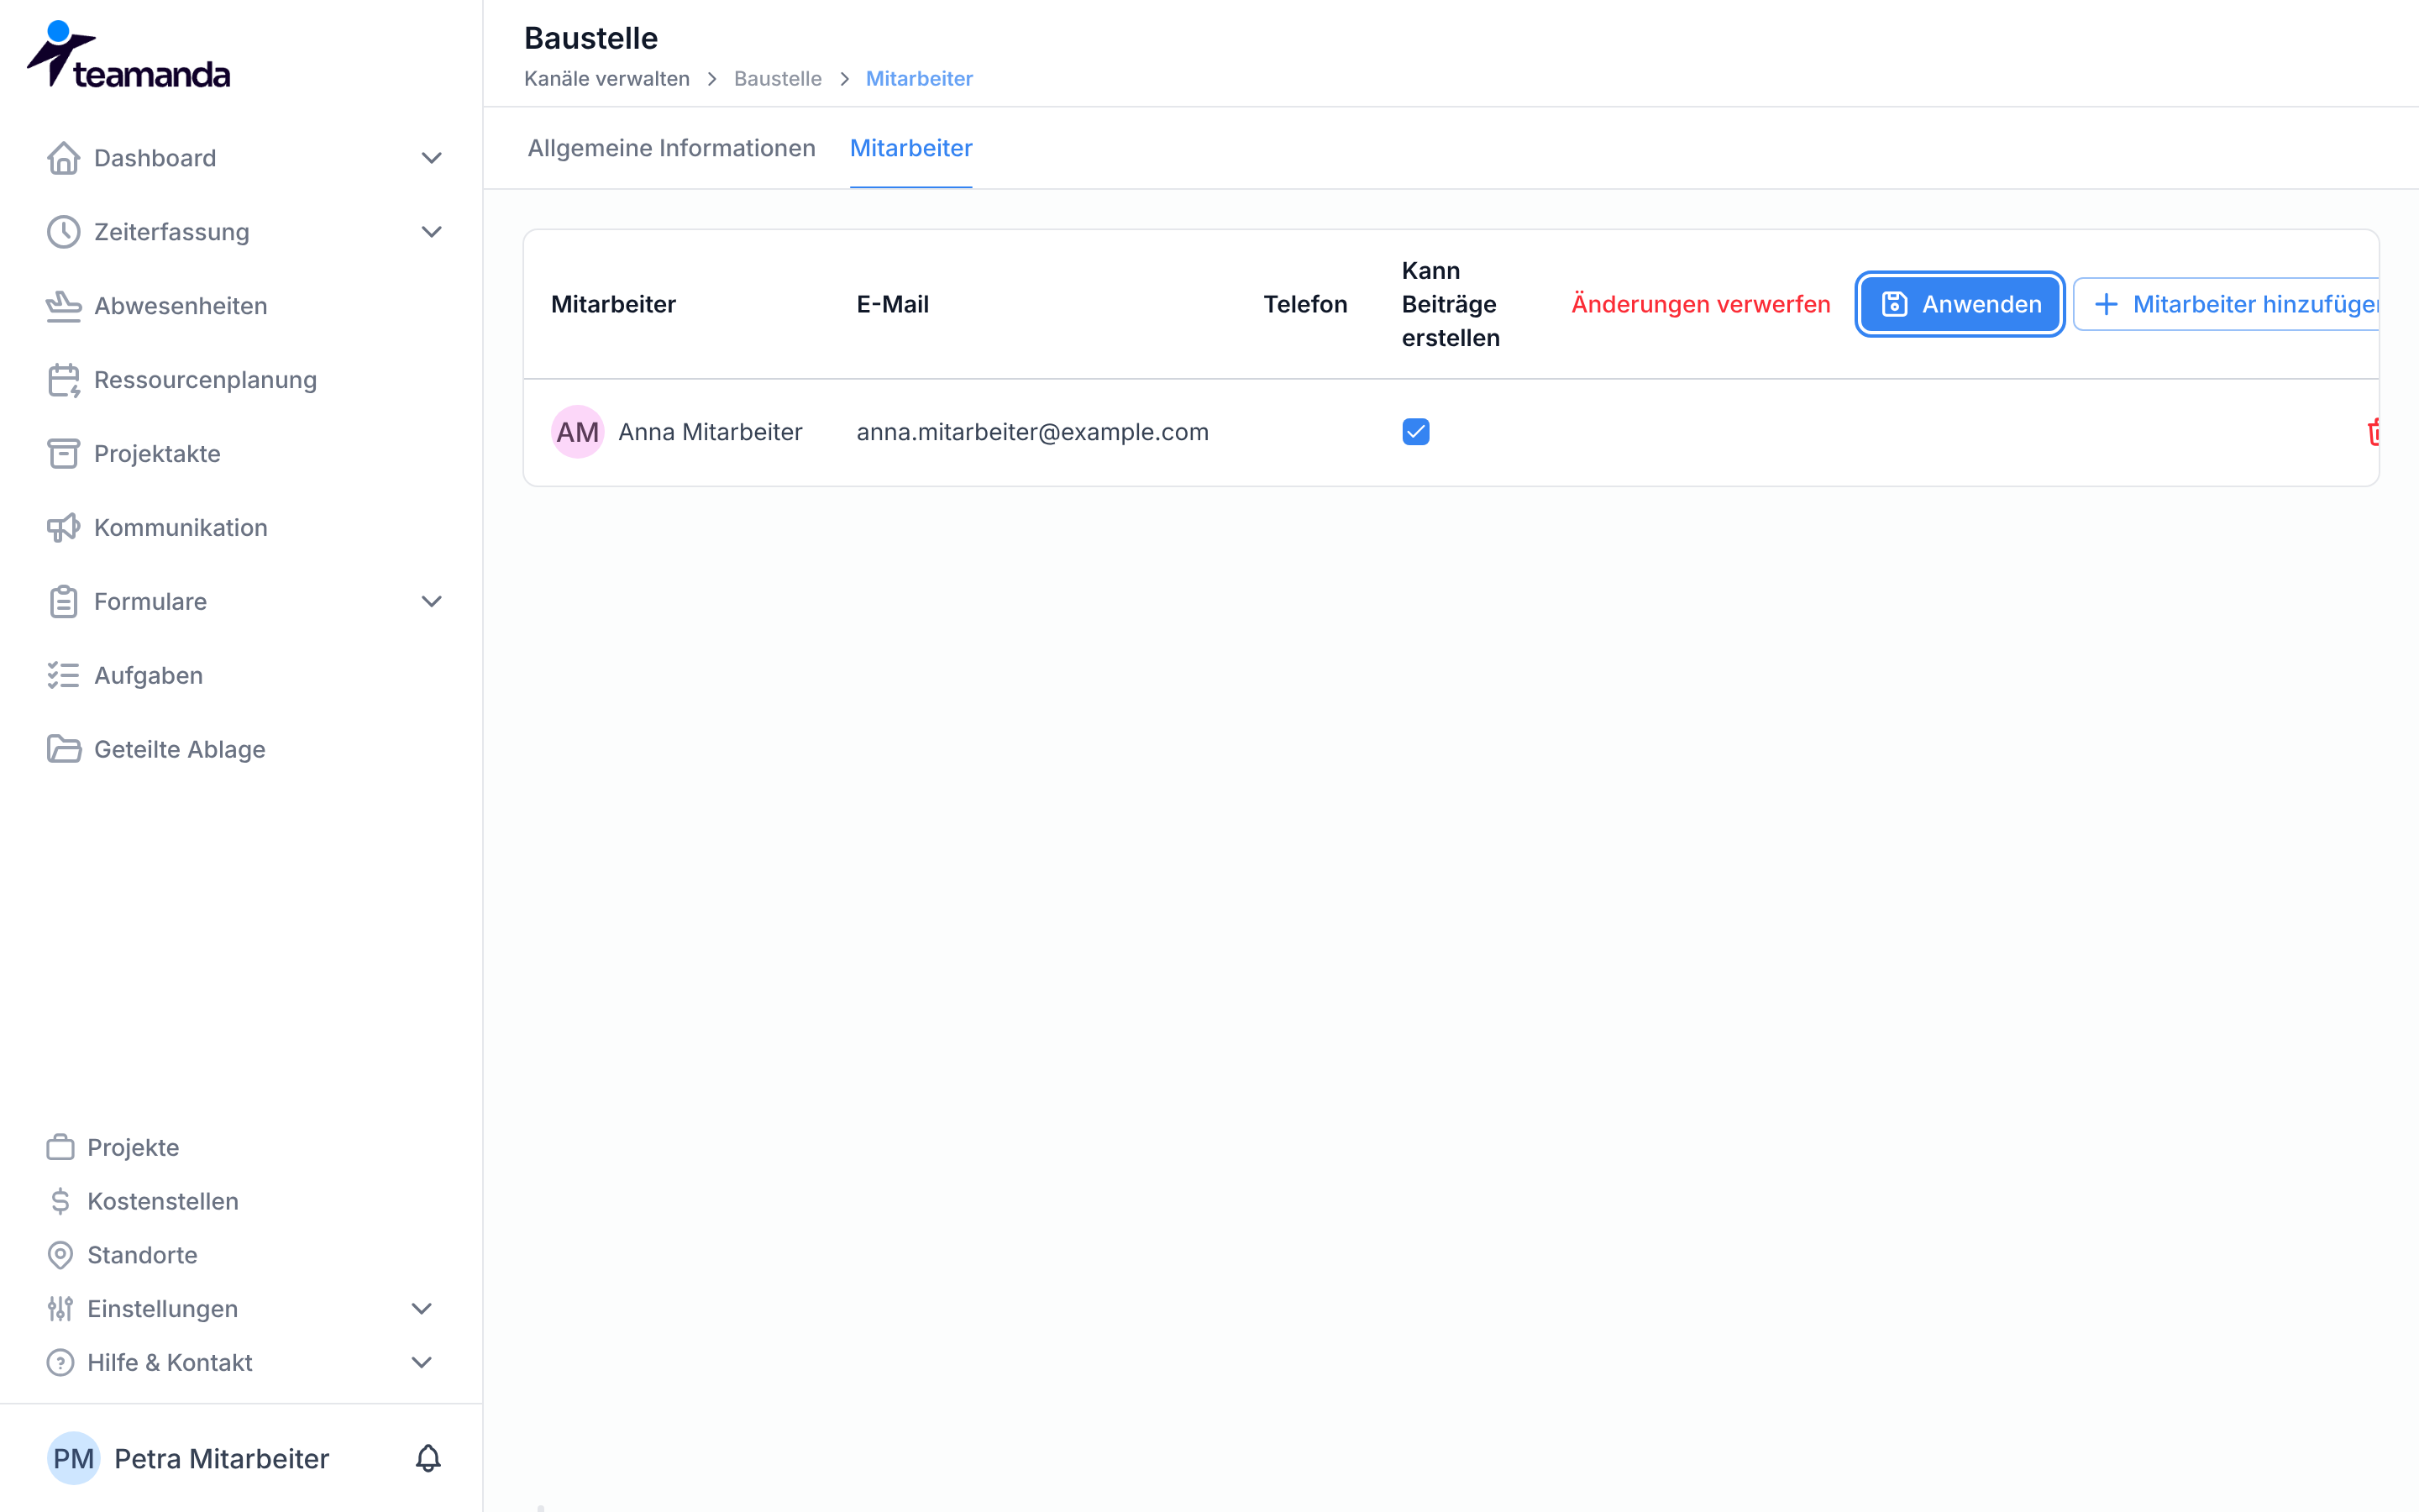2419x1512 pixels.
Task: Click Mitarbeiter hinzufügen button
Action: point(2227,304)
